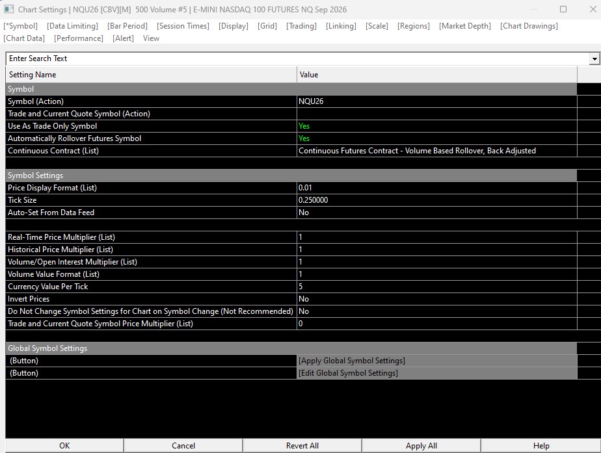Open the Data Limiting tab
The image size is (601, 453).
pyautogui.click(x=72, y=26)
